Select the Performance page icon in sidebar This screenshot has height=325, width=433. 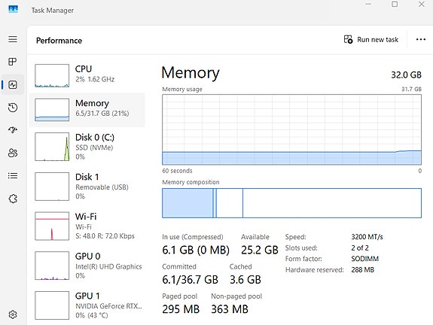pyautogui.click(x=13, y=84)
